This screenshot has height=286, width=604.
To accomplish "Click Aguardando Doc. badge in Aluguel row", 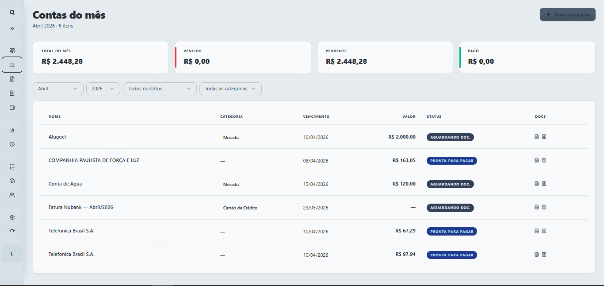I will 450,137.
